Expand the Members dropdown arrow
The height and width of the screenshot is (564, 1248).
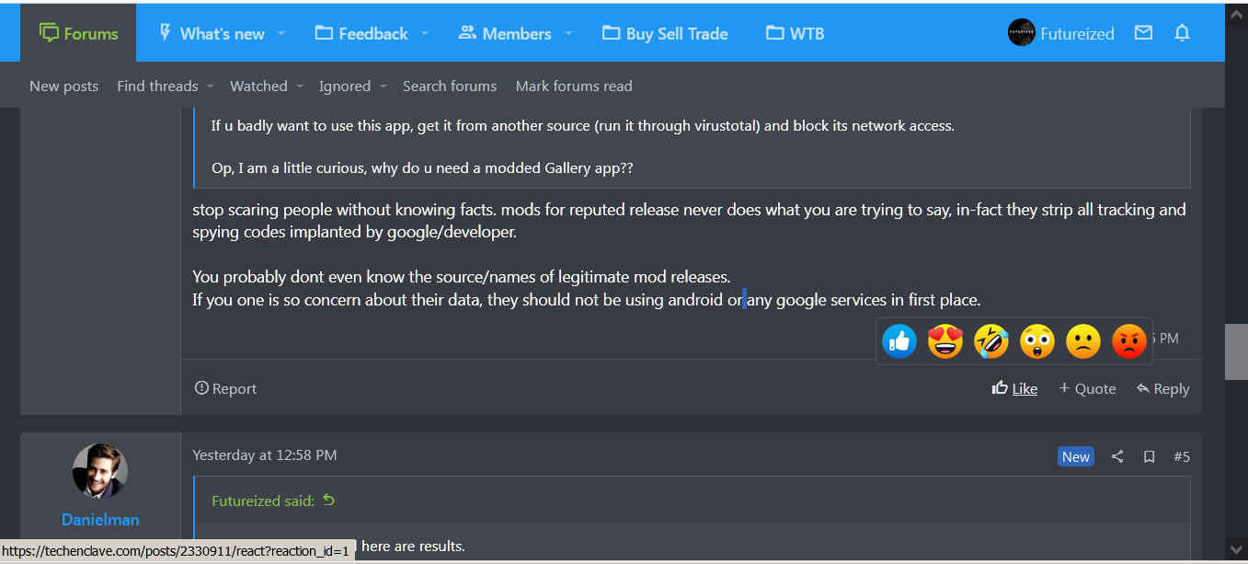pyautogui.click(x=568, y=33)
